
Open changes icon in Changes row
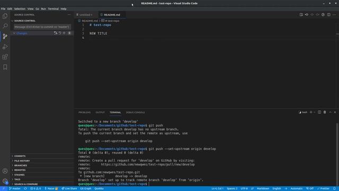click(56, 33)
